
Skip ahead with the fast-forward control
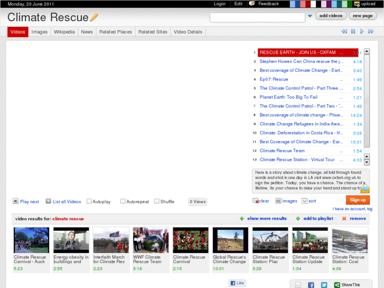(371, 31)
